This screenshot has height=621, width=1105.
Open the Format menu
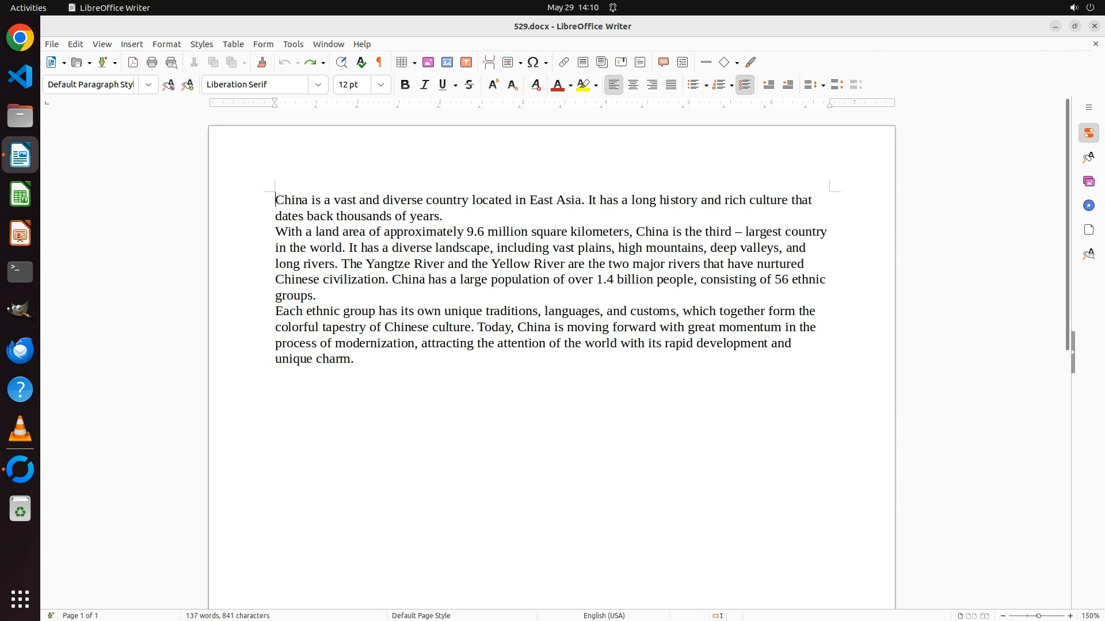[166, 44]
